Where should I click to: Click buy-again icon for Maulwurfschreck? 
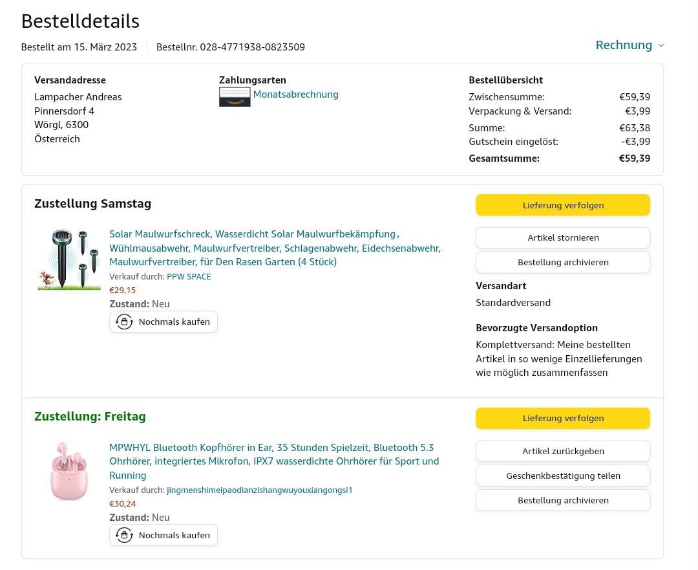(x=124, y=322)
